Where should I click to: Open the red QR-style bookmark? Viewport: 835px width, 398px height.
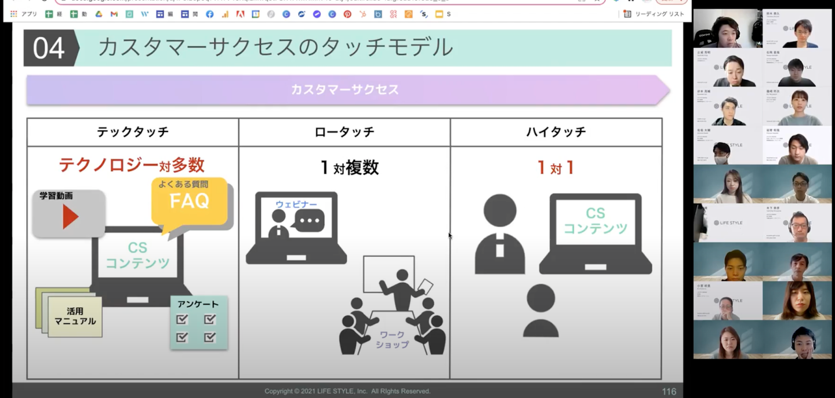pos(393,14)
